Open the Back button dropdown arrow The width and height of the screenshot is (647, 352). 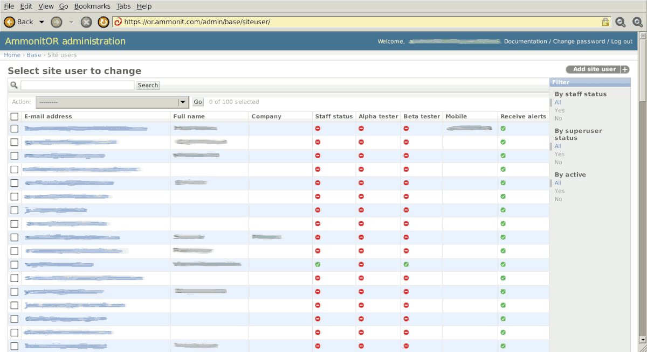42,22
